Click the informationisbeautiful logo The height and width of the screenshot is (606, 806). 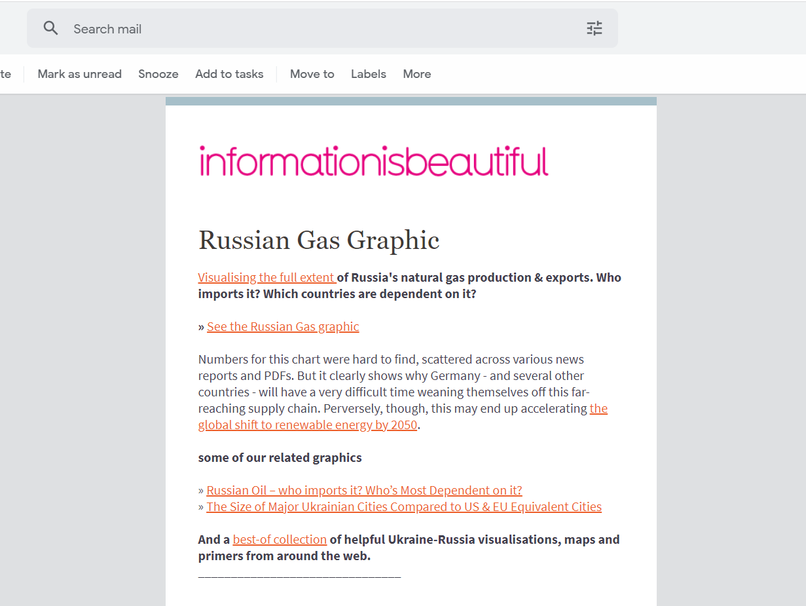373,161
